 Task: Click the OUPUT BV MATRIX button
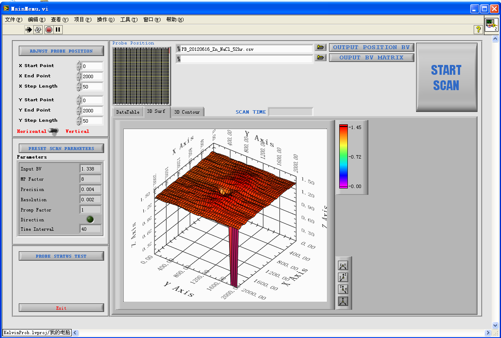(x=372, y=58)
